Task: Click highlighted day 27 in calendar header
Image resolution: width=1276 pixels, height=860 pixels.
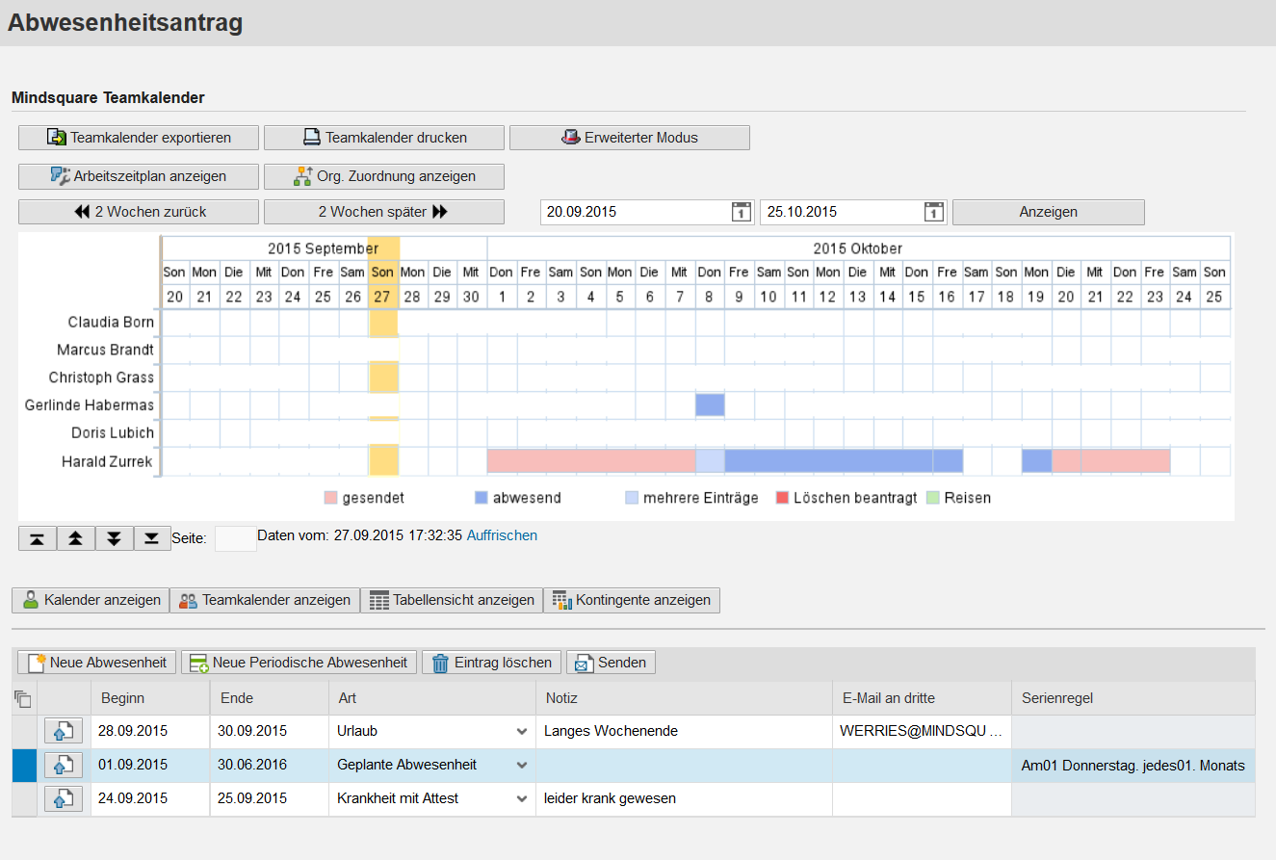Action: [382, 297]
